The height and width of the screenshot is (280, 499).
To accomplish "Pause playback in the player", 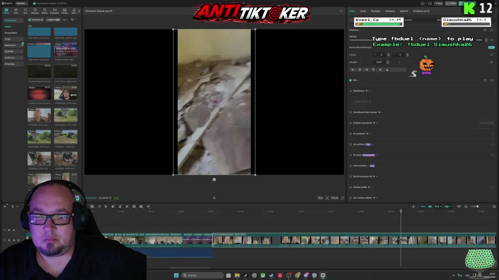I will [214, 198].
